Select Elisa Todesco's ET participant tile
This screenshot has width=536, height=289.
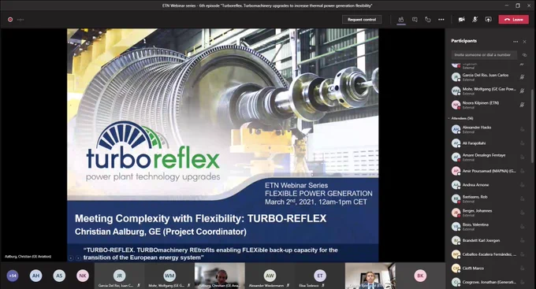click(320, 276)
